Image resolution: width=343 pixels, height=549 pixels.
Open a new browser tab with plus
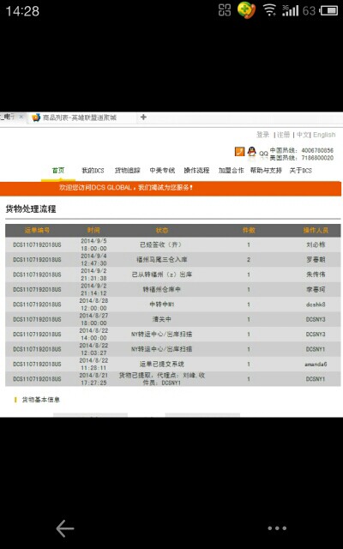coord(143,118)
